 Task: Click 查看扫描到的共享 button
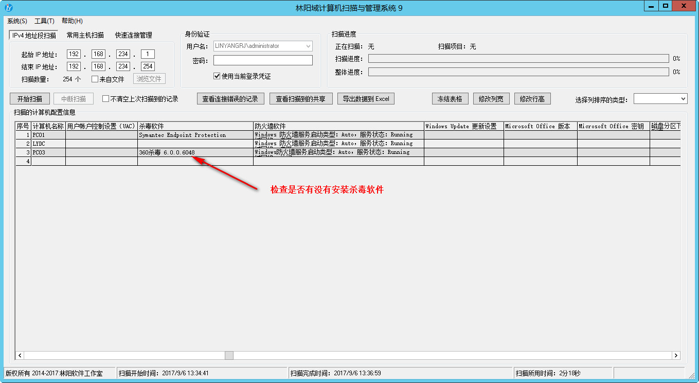click(301, 99)
